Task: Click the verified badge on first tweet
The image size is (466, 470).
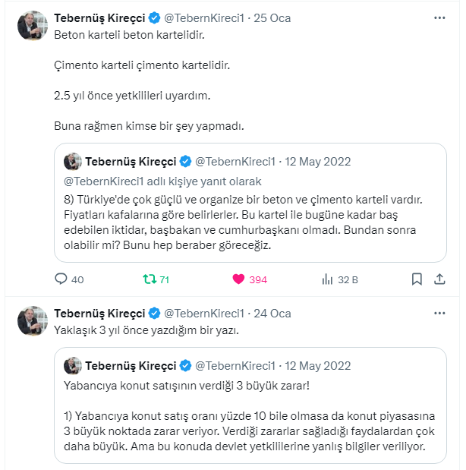Action: tap(153, 17)
